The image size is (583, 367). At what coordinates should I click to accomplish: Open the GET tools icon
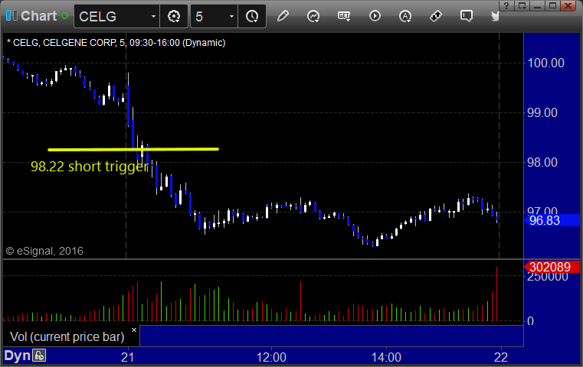[344, 16]
